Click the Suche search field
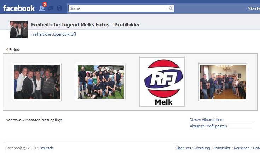The width and height of the screenshot is (260, 155). (x=117, y=8)
